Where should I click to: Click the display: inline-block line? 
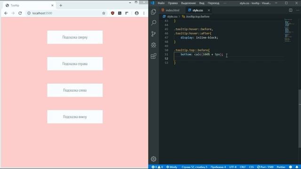(199, 38)
